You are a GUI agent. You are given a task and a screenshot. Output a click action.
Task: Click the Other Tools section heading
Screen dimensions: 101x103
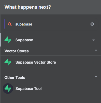(x=15, y=78)
